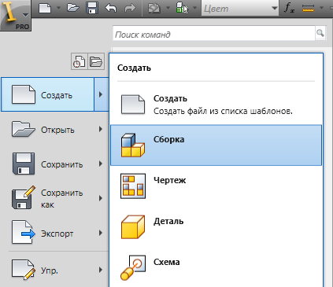333x287 pixels.
Task: Click the measure ruler icon in toolbar
Action: pyautogui.click(x=308, y=9)
